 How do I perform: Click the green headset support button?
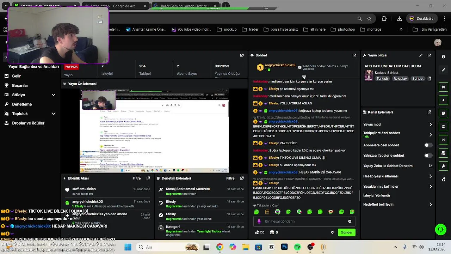coord(440,230)
